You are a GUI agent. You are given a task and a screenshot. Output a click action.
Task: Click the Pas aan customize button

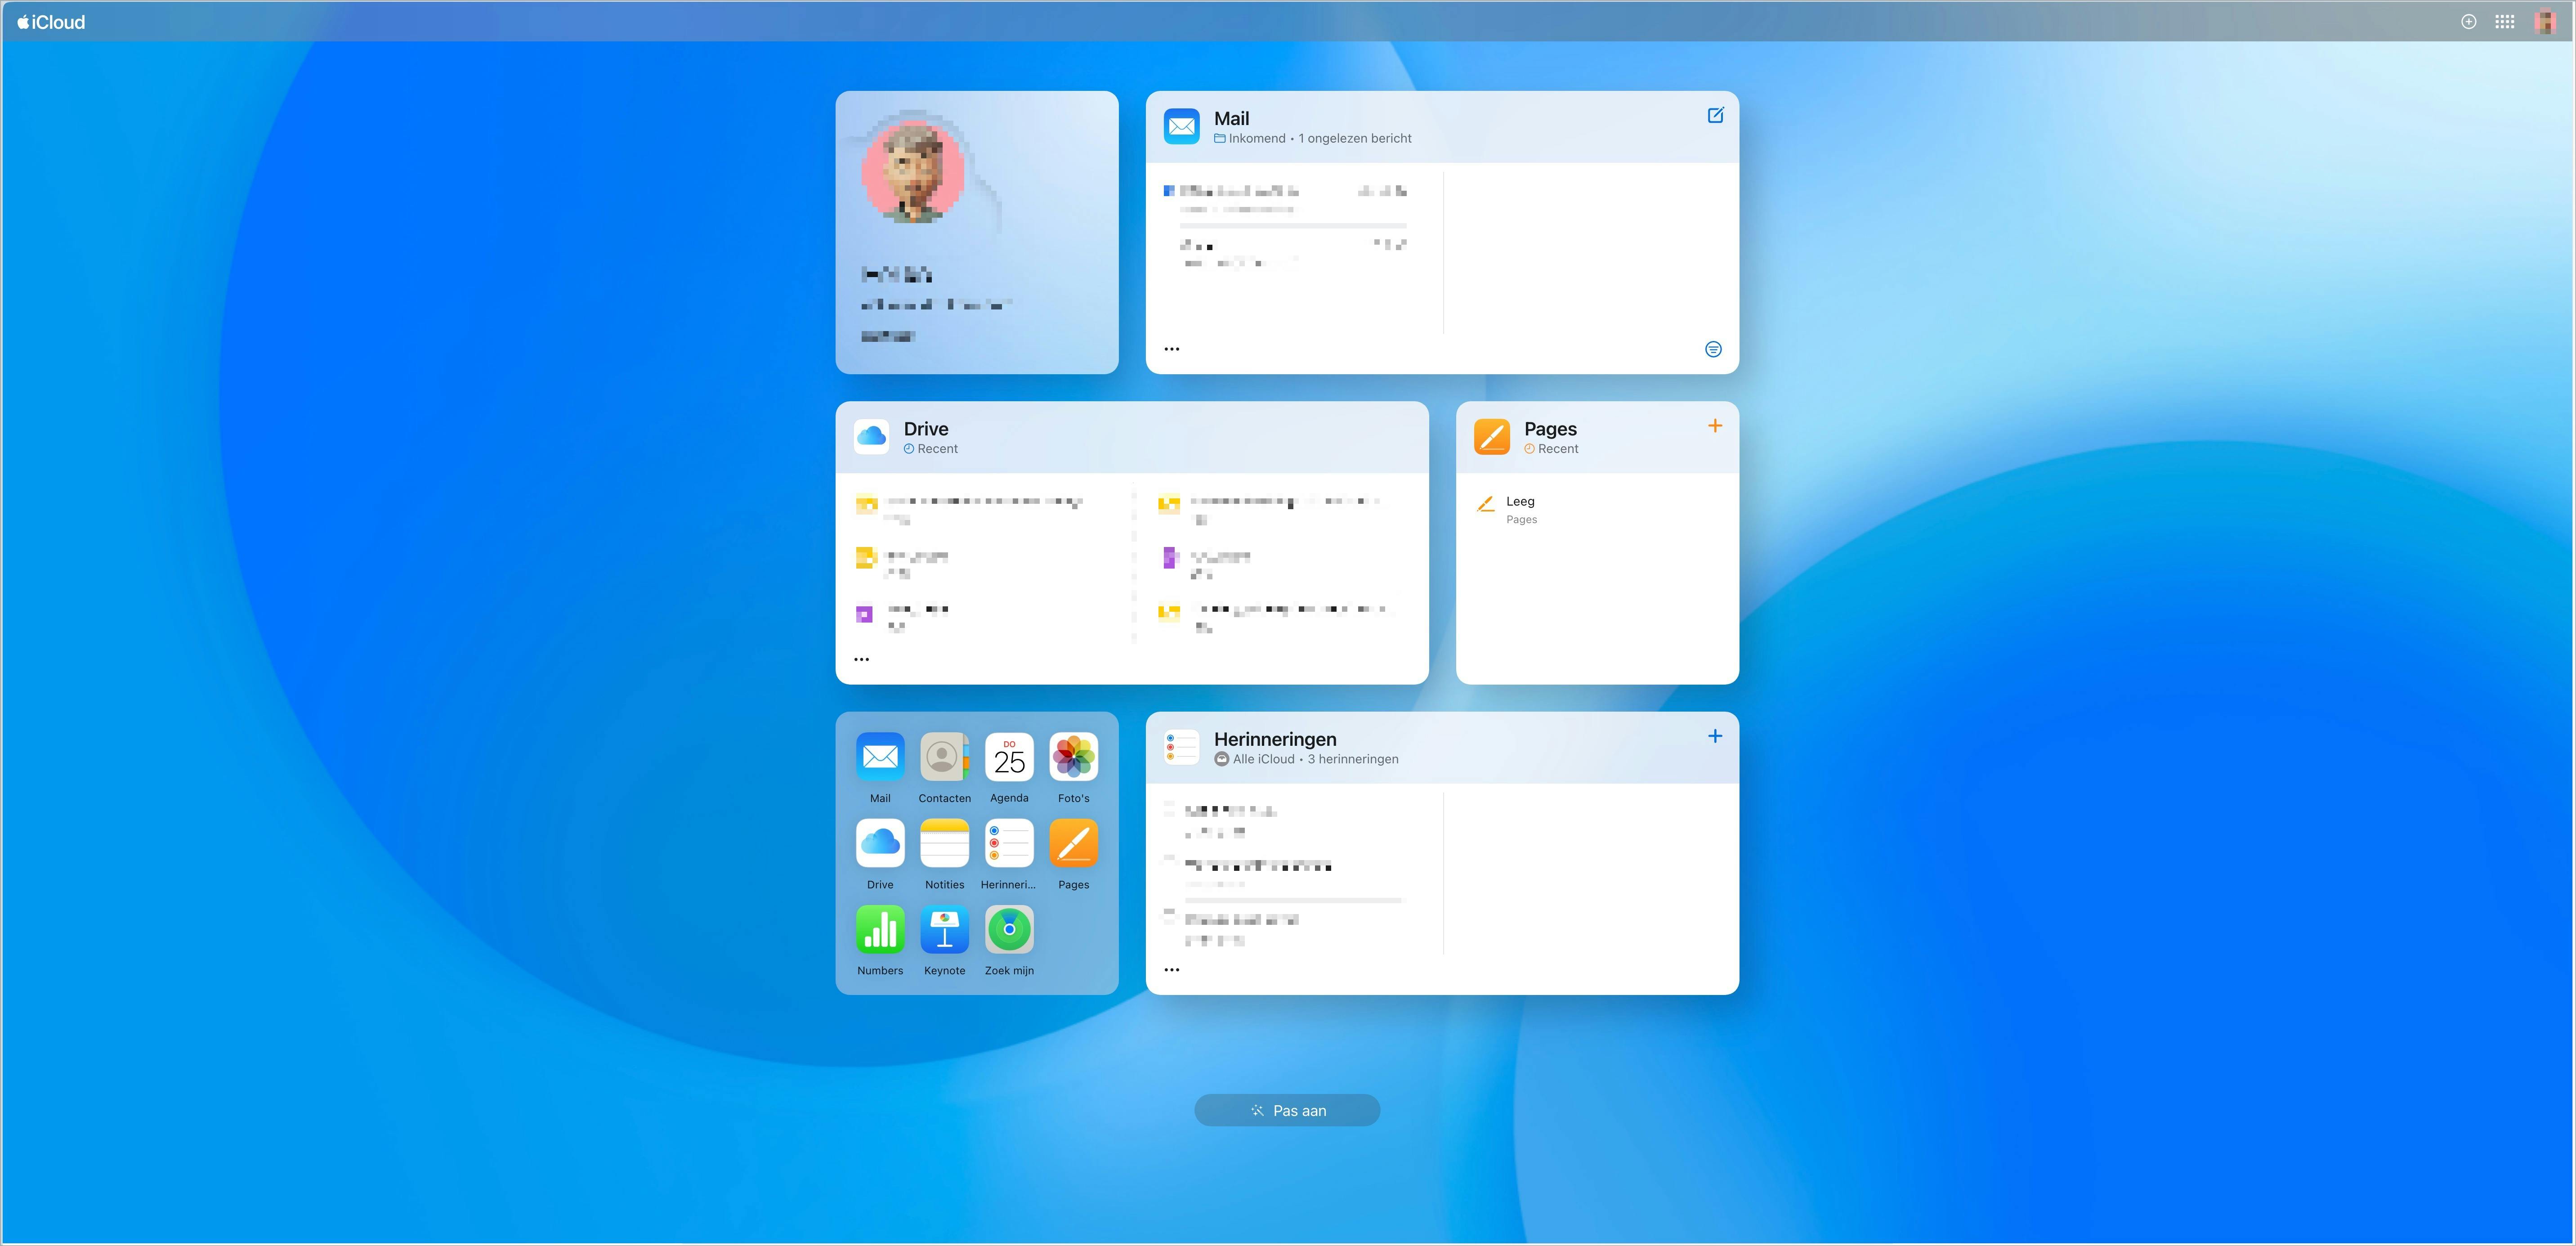[1287, 1110]
